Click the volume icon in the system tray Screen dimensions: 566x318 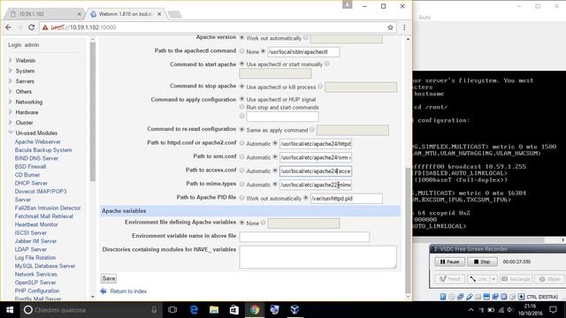(509, 310)
